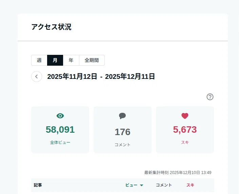This screenshot has width=239, height=194.
Task: Click the アクセス状況 page heading
Action: [x=52, y=27]
